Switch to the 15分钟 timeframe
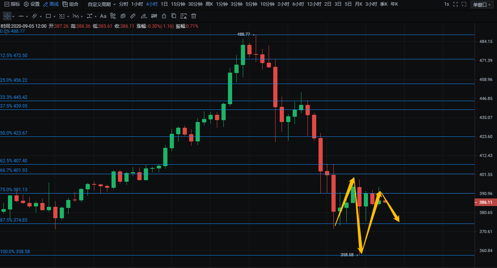The width and height of the screenshot is (497, 268). click(x=178, y=4)
